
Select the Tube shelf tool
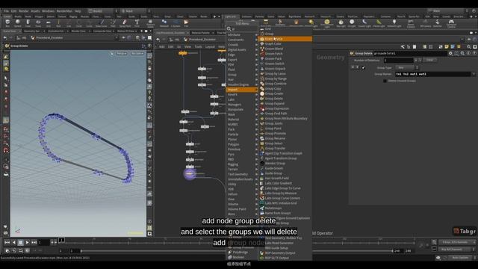click(x=28, y=23)
